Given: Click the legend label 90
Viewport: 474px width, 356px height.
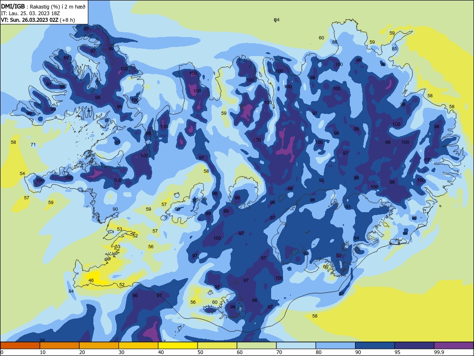Looking at the screenshot, I should tap(358, 352).
